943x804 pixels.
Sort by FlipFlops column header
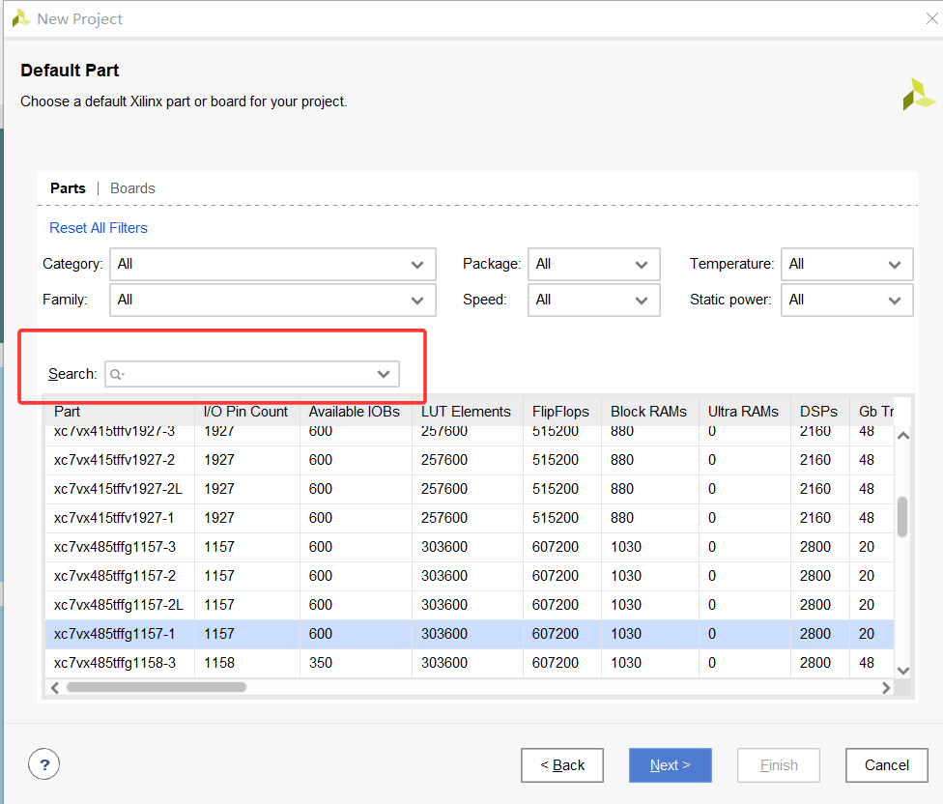click(561, 412)
